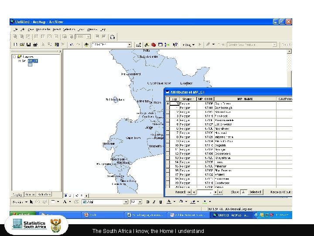Switch to the Source tab

[x=30, y=194]
